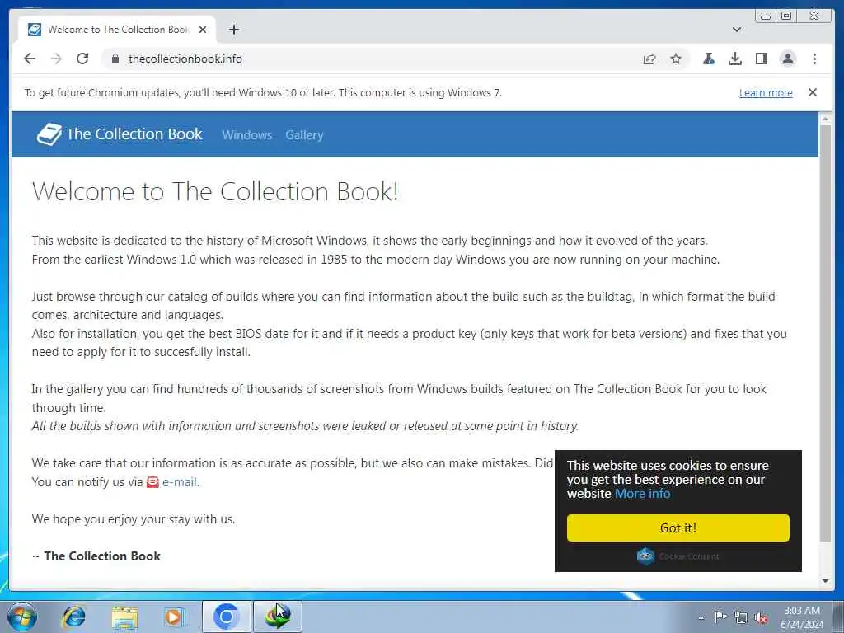Open the three-dot Chromium menu
844x633 pixels.
[814, 59]
